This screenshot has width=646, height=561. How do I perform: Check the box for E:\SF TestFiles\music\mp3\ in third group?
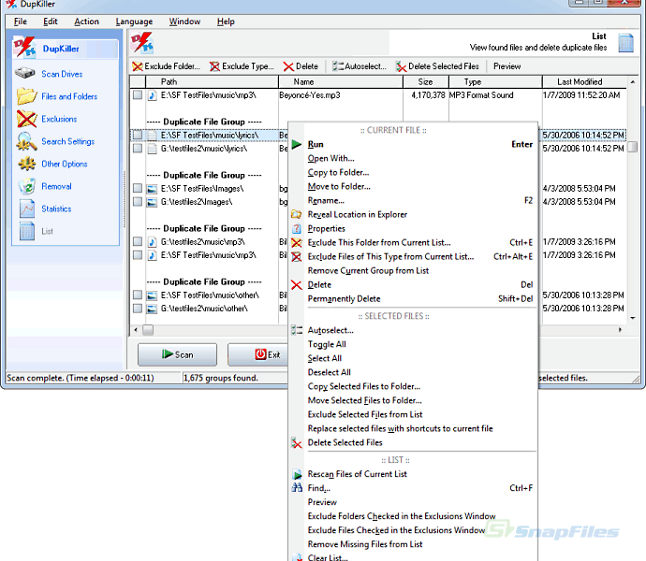(138, 255)
